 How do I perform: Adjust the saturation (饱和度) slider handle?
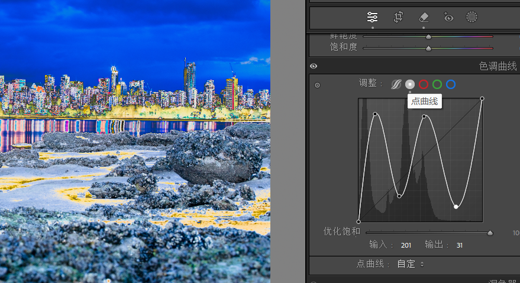click(428, 48)
